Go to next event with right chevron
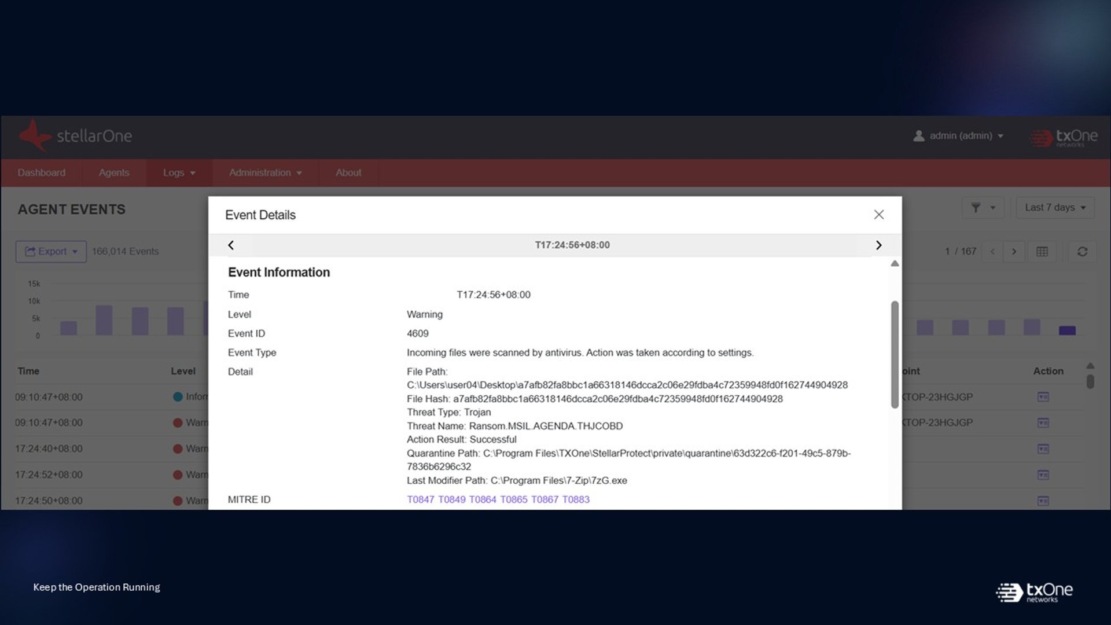This screenshot has height=625, width=1111. [x=878, y=245]
